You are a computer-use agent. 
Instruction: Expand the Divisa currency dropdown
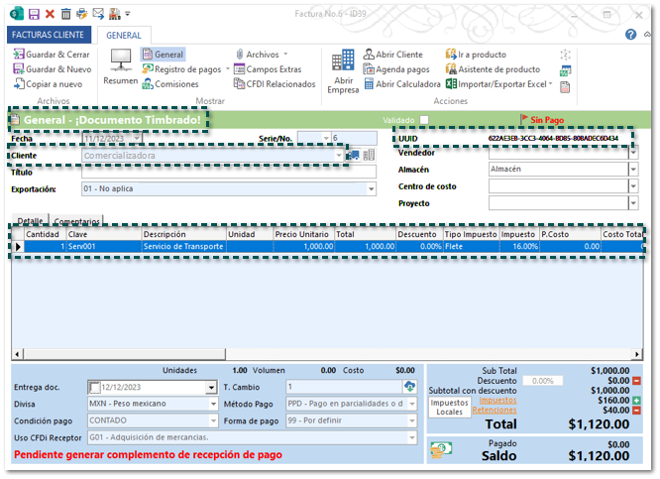210,404
